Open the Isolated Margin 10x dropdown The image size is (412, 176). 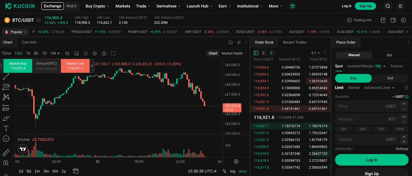366,66
